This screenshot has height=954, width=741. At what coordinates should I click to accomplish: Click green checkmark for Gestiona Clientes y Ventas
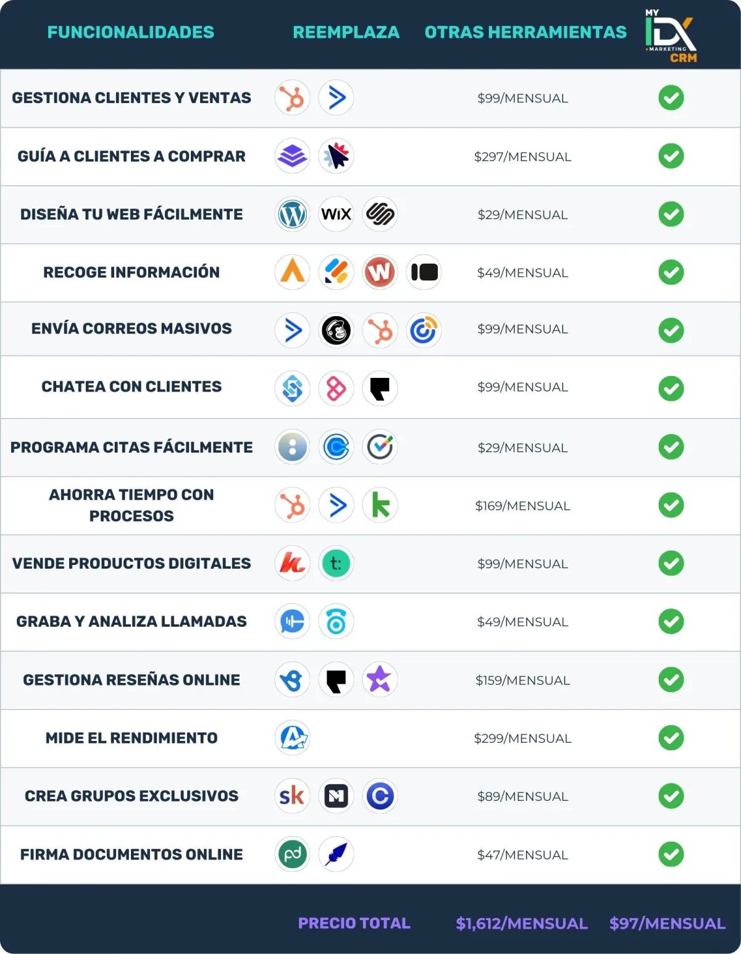coord(671,98)
